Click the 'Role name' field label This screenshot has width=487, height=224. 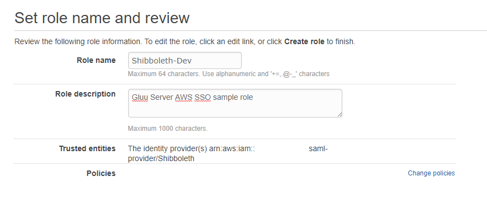[96, 60]
